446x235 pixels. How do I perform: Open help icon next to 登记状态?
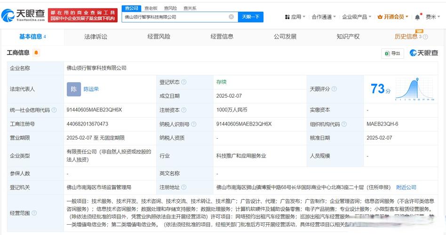(x=184, y=82)
